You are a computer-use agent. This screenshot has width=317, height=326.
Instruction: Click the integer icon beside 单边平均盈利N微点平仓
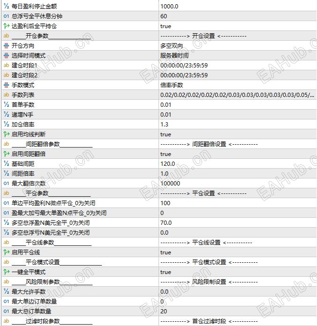(6, 203)
